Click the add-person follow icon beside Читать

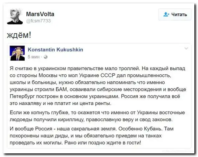(x=166, y=14)
